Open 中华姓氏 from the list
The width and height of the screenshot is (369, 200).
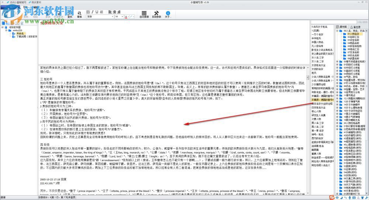coord(316,38)
